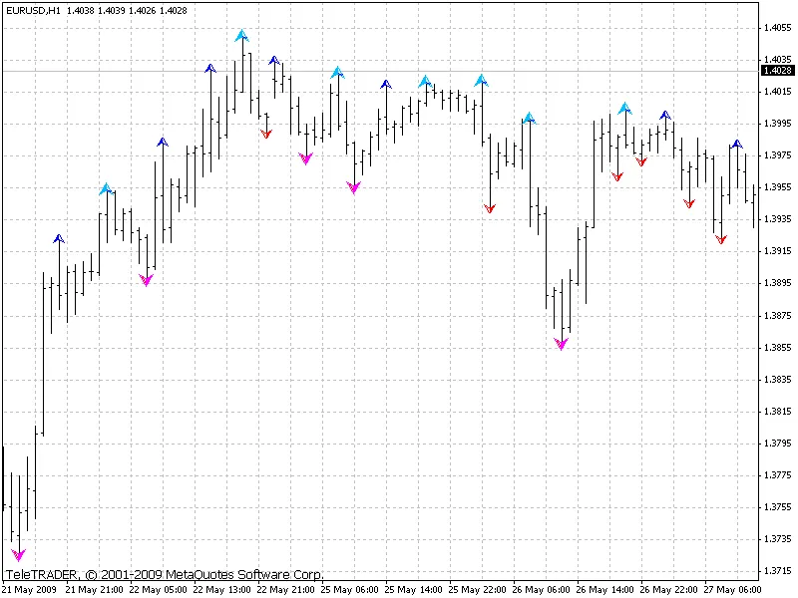
Task: Click the current price tag 1.4028
Action: pos(776,71)
